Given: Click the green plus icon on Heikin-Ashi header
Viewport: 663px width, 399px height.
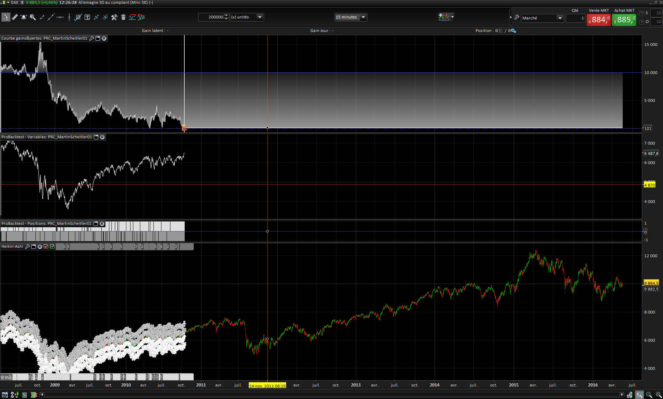Looking at the screenshot, I should tap(52, 246).
